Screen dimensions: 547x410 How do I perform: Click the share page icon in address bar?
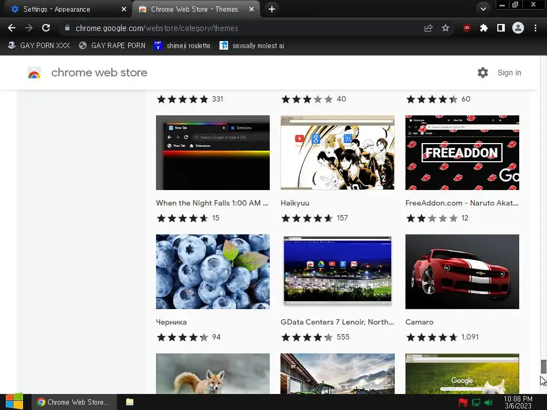[428, 28]
